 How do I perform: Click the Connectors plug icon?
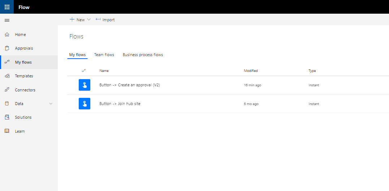point(7,90)
